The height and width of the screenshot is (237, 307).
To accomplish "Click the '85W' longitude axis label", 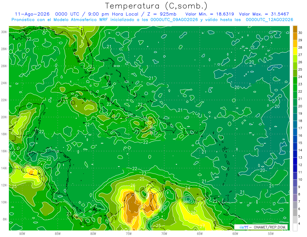I will pyautogui.click(x=58, y=233).
